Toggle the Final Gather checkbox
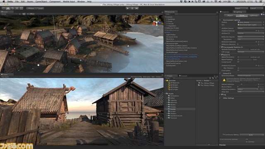 pyautogui.click(x=238, y=70)
